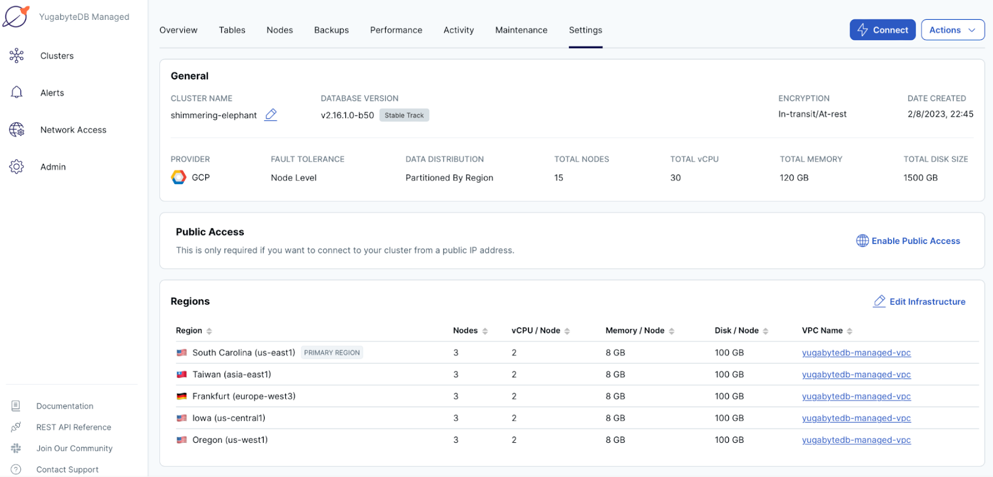Open Admin in the sidebar
Viewport: 993px width, 477px height.
pos(53,167)
